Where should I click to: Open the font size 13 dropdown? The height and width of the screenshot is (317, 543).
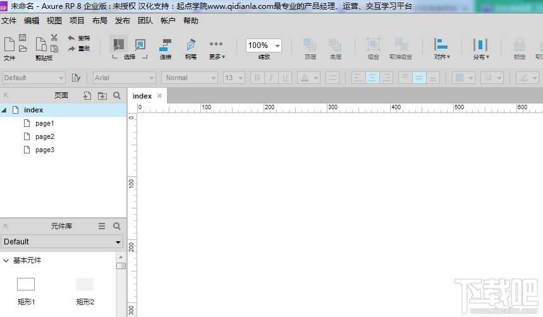pyautogui.click(x=234, y=78)
